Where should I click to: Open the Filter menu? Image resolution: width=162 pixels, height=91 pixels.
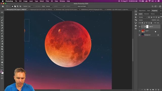click(47, 1)
